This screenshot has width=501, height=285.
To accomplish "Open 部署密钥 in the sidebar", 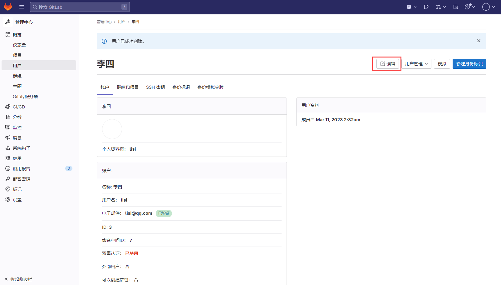I will coord(21,179).
